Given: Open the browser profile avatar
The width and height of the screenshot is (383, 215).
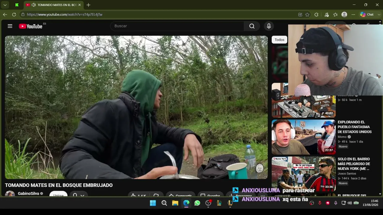Looking at the screenshot, I should tap(344, 14).
